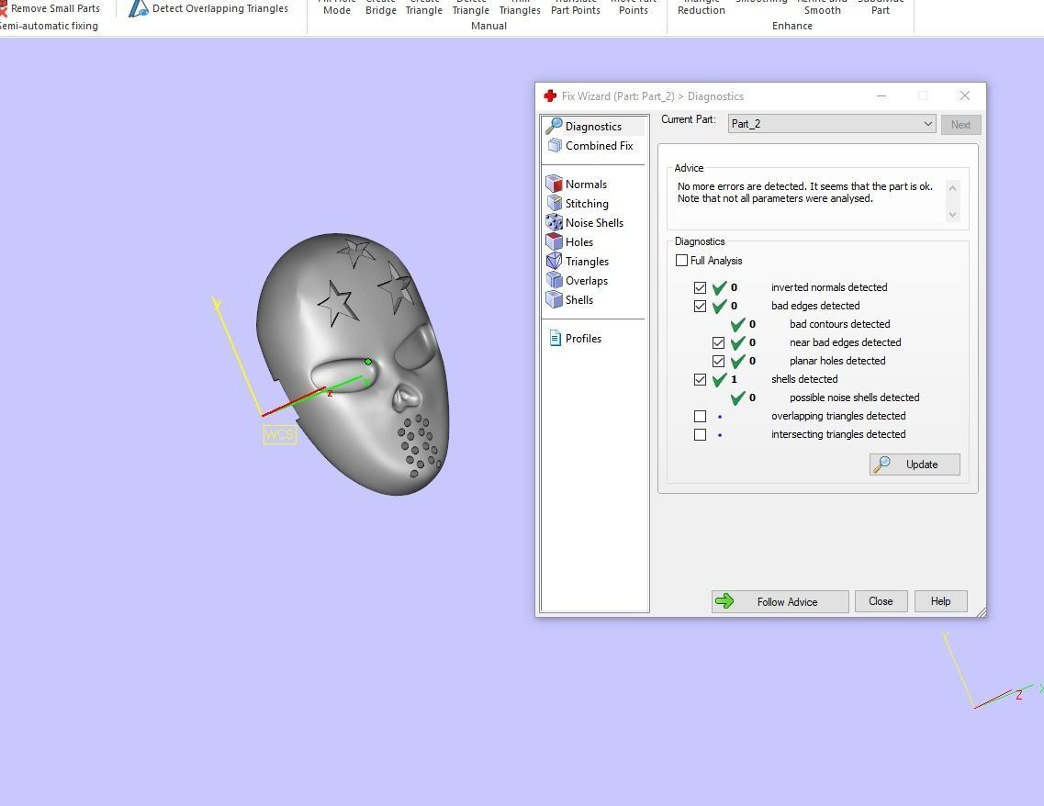Image resolution: width=1044 pixels, height=806 pixels.
Task: Click the Move Part Points tool
Action: [633, 6]
